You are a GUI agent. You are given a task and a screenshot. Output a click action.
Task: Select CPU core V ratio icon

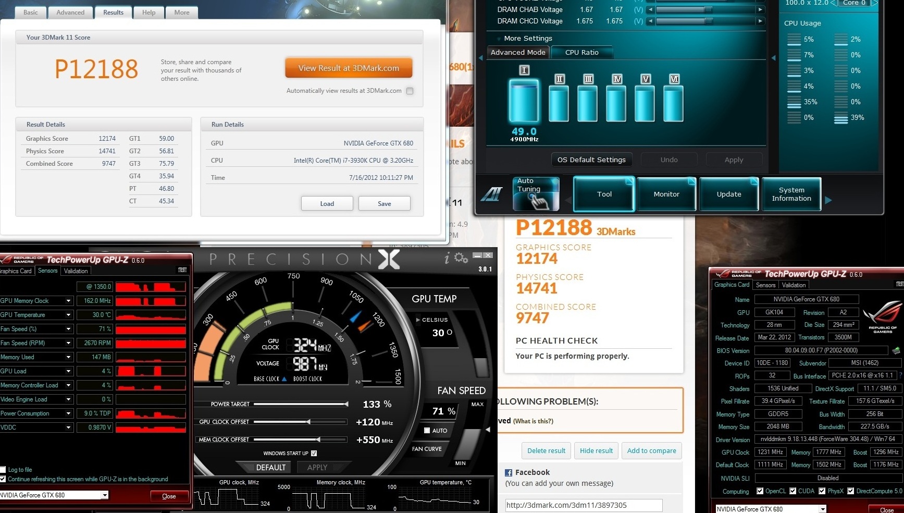click(645, 79)
